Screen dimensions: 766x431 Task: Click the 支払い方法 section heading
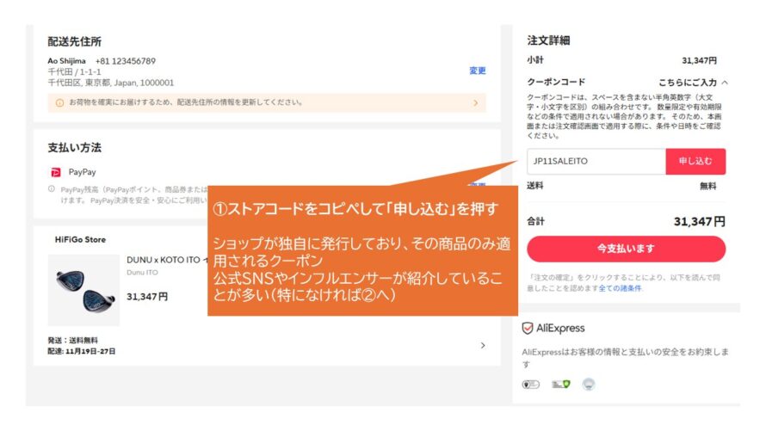coord(74,148)
